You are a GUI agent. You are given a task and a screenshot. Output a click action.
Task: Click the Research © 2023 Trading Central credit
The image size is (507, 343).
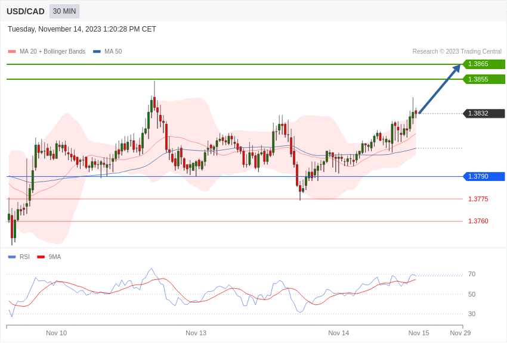[x=457, y=51]
